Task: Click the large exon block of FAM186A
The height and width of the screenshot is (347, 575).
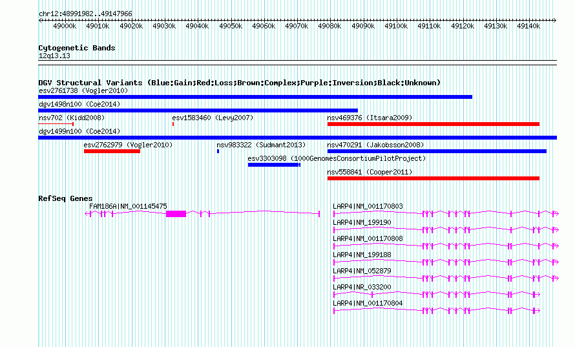Action: pyautogui.click(x=176, y=213)
